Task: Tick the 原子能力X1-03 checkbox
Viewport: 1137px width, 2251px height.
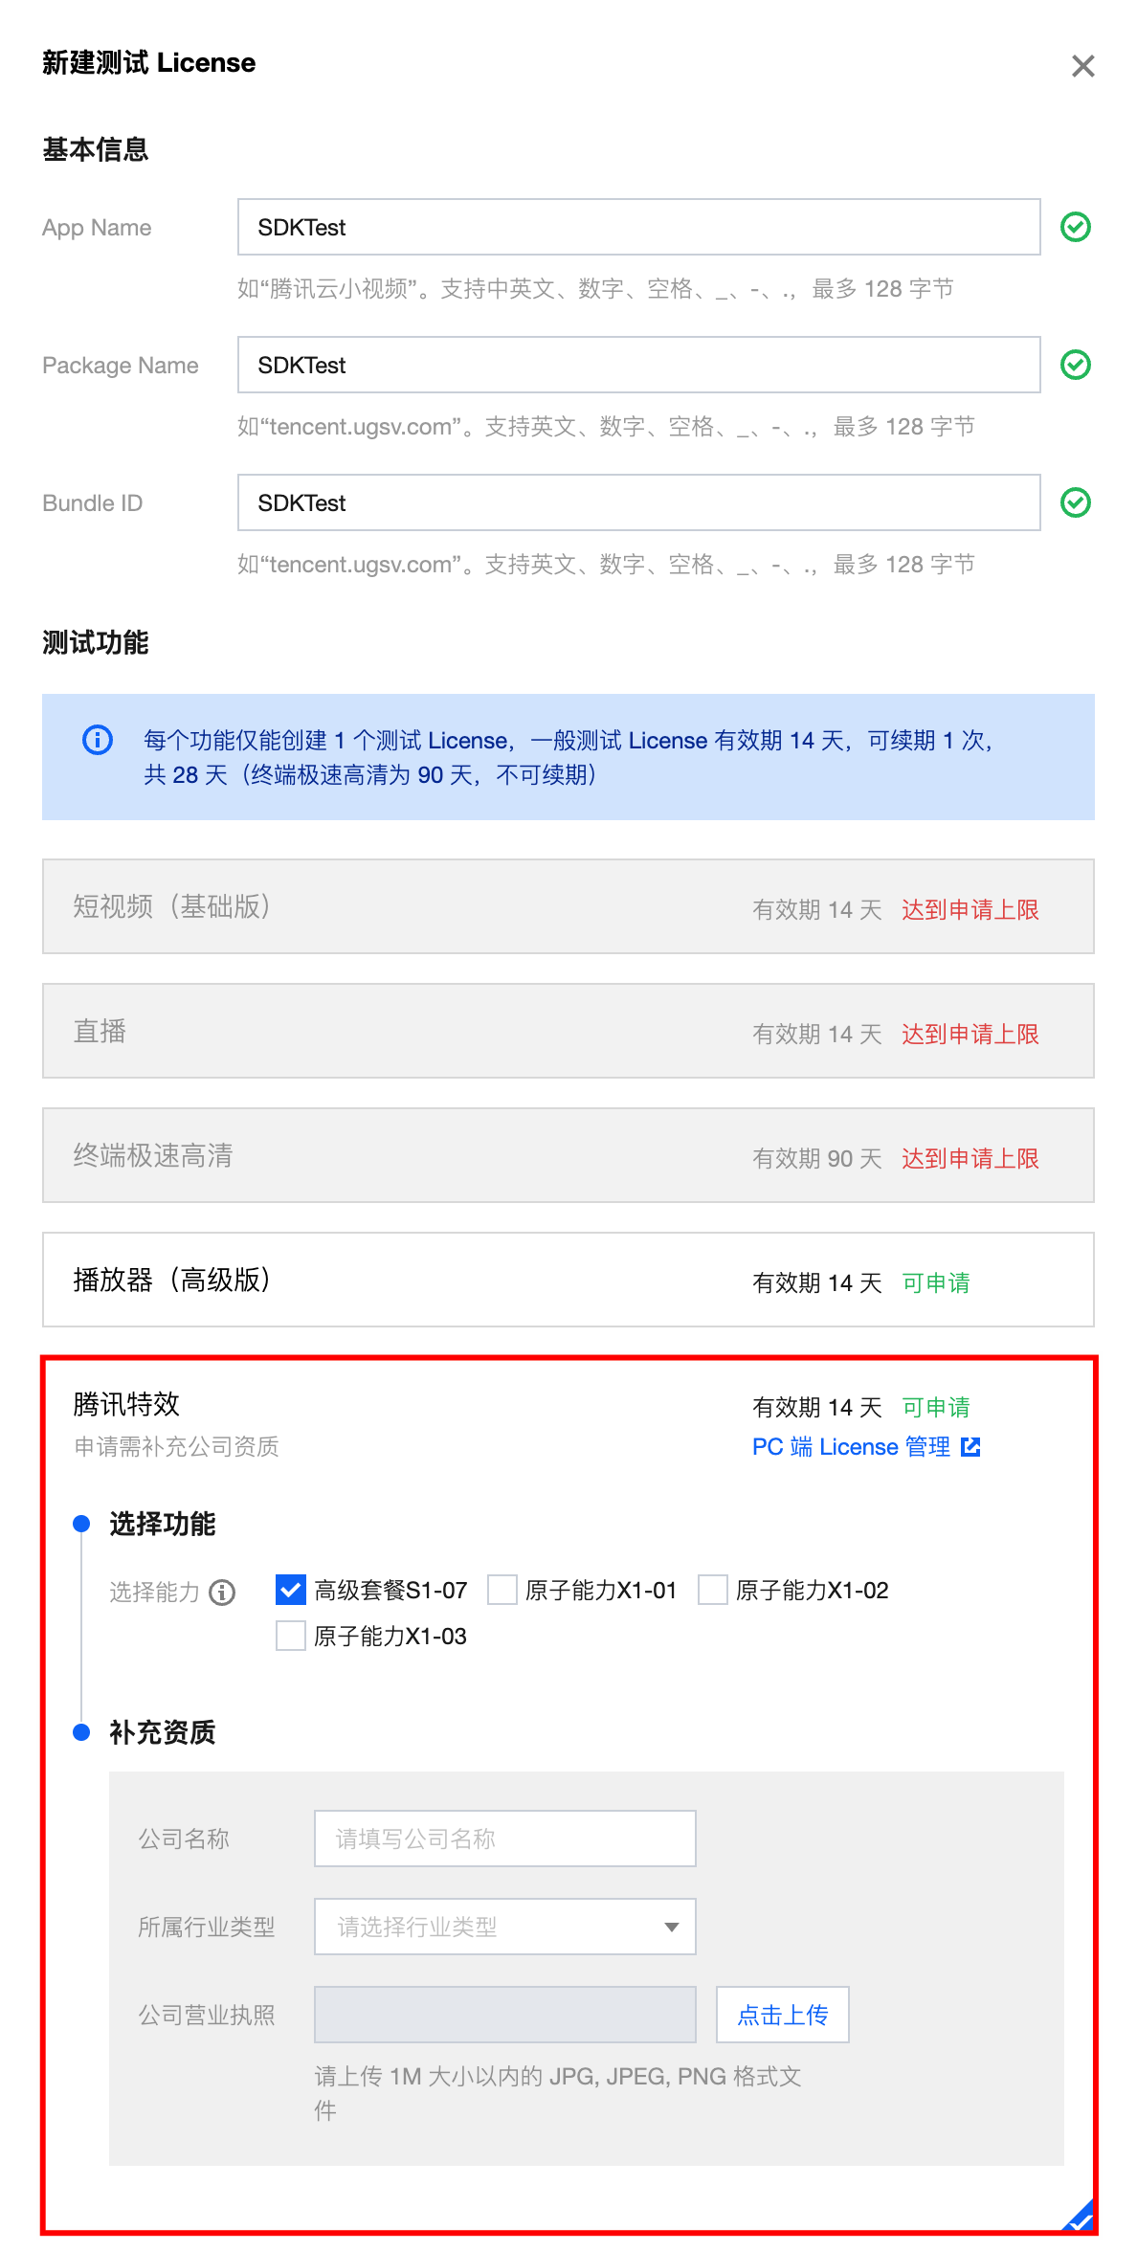Action: click(291, 1636)
